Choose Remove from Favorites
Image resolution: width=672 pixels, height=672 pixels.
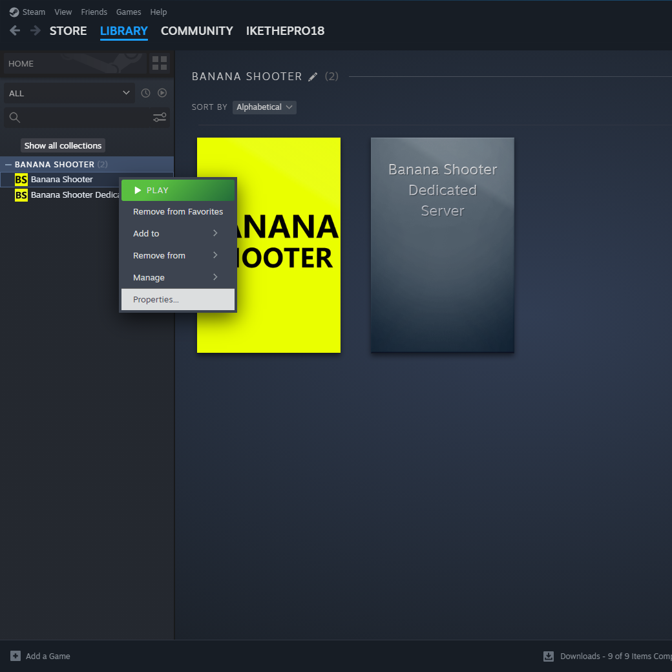point(178,212)
